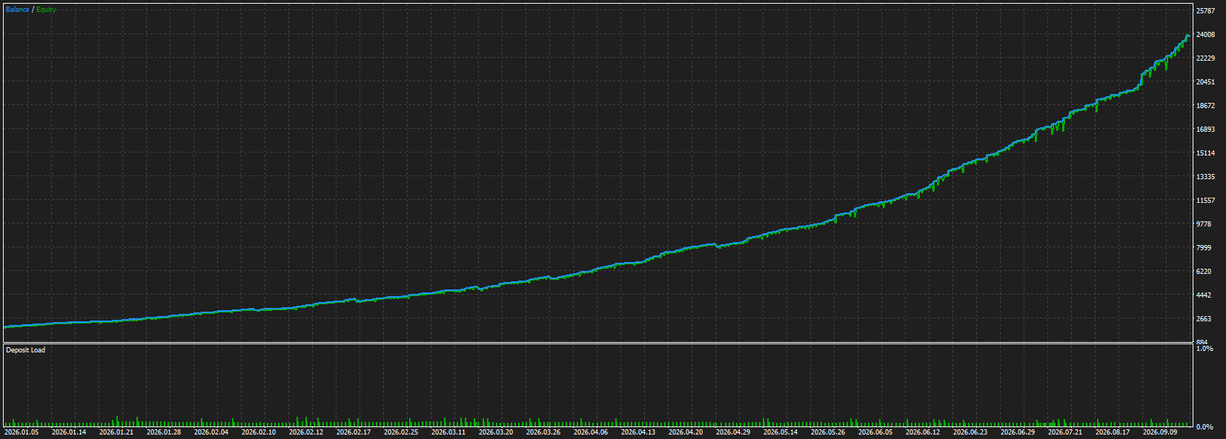Click the 1.0% deposit load label
The width and height of the screenshot is (1226, 439).
click(1205, 348)
